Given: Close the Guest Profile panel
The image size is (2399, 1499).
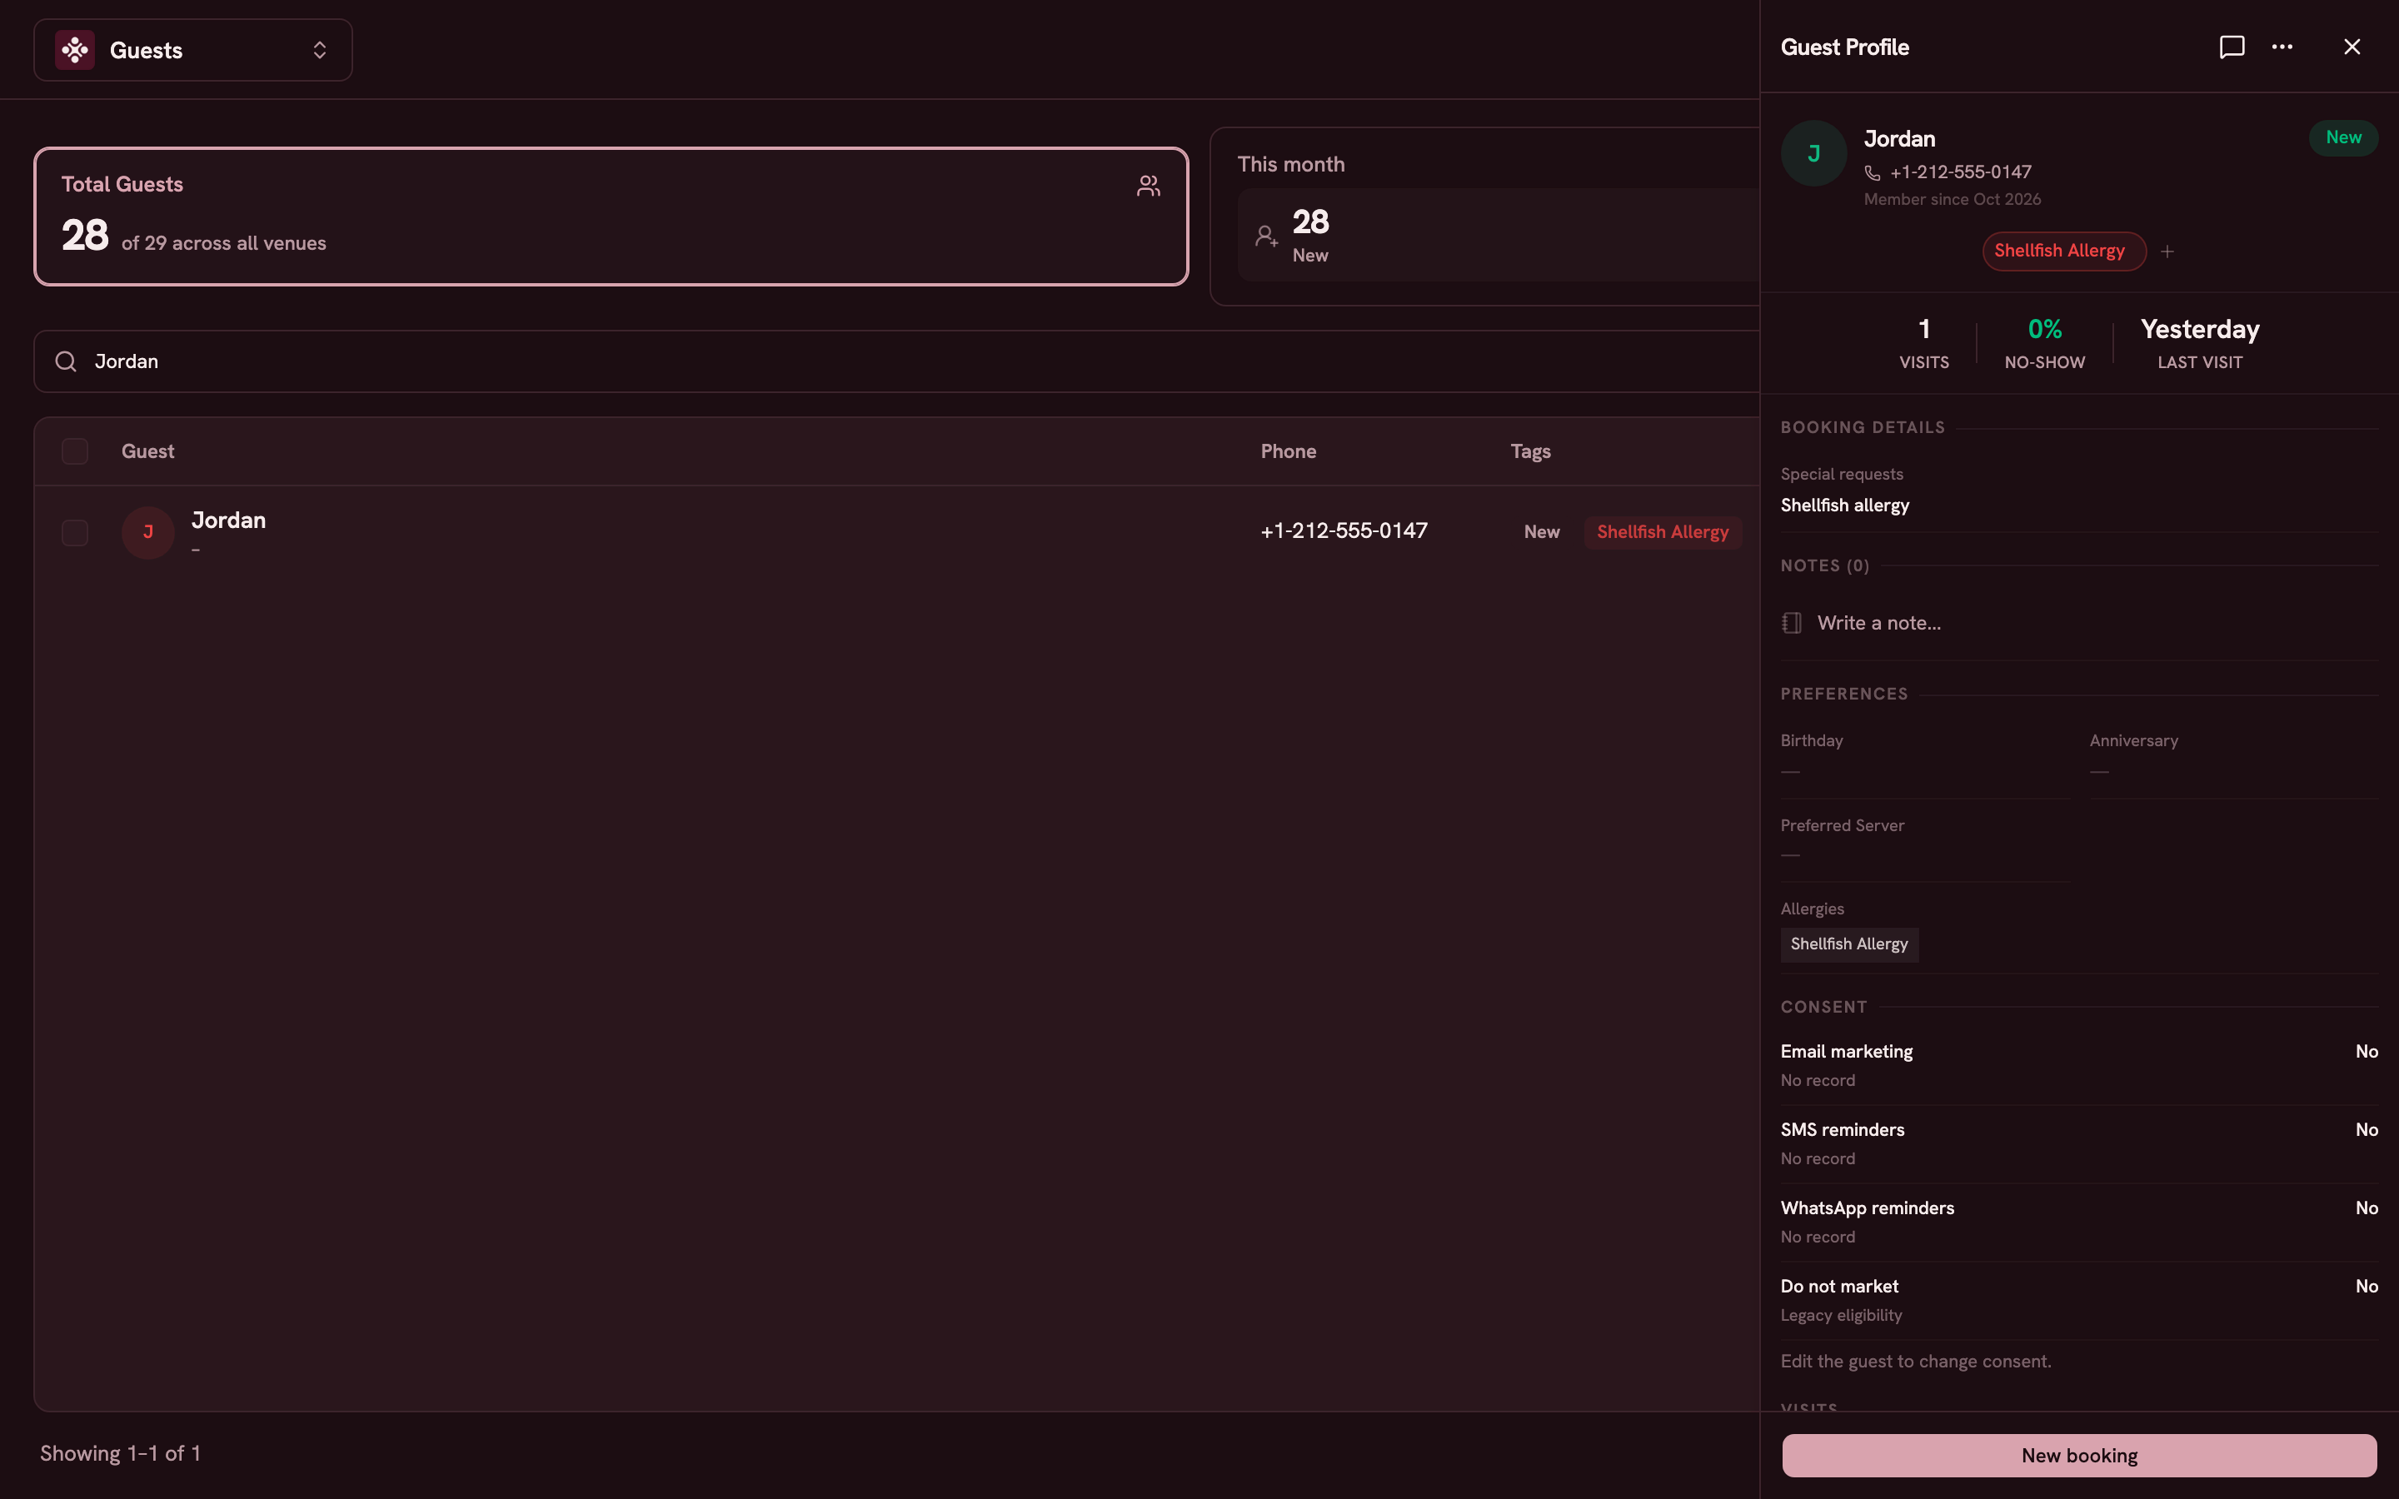Looking at the screenshot, I should 2352,47.
